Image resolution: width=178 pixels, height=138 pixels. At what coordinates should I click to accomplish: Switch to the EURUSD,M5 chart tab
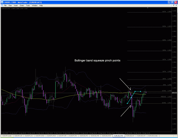95,136
